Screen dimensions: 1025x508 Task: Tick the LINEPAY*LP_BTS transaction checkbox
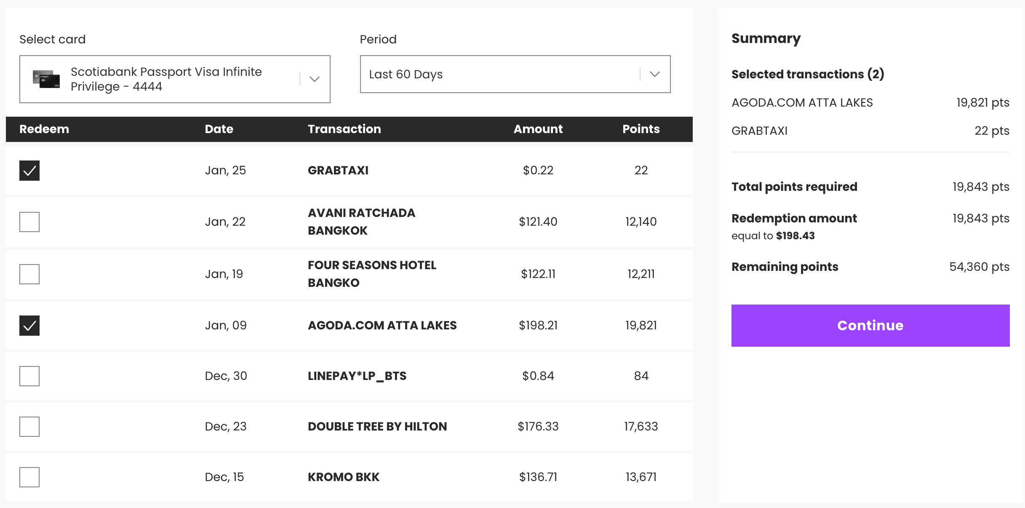click(29, 376)
